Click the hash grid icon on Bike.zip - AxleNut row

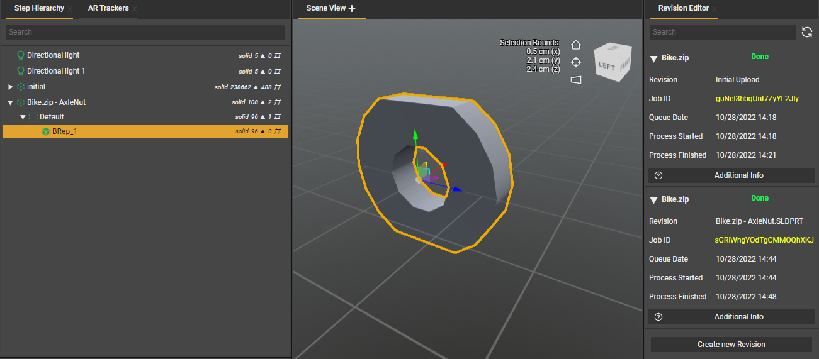(x=277, y=102)
